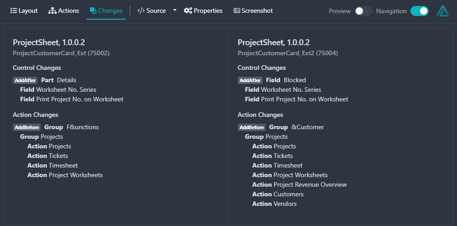
Task: Select Action Projects in 75004 panel
Action: (x=274, y=146)
